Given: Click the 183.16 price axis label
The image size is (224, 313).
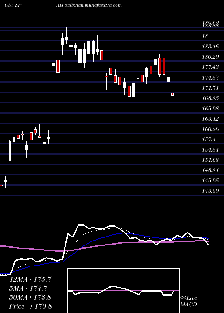Looking at the screenshot, I should click(211, 47).
